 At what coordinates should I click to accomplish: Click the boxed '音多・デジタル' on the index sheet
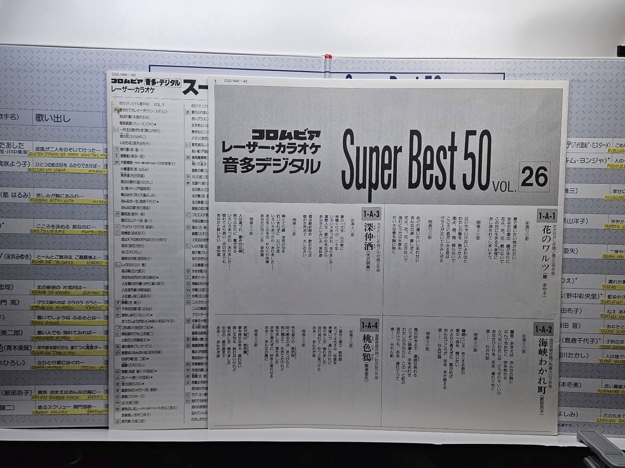[x=163, y=83]
